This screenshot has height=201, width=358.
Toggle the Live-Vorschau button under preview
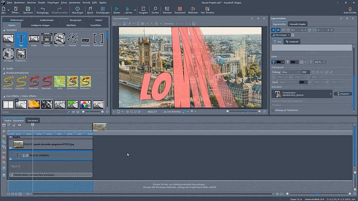(x=173, y=112)
